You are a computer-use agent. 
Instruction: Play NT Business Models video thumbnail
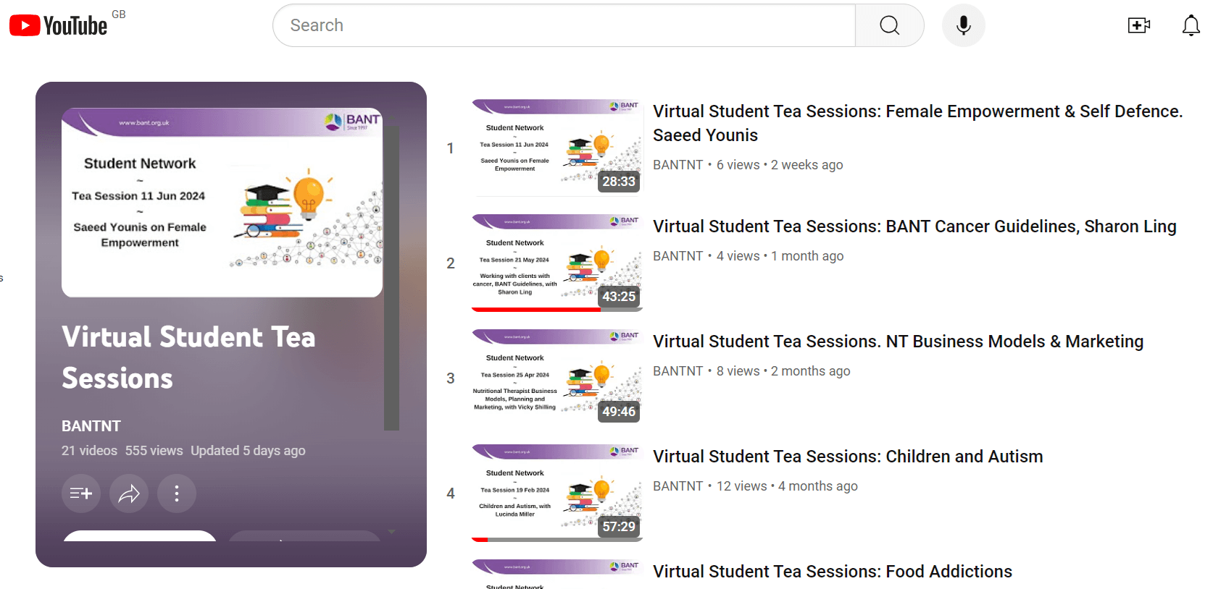(557, 378)
